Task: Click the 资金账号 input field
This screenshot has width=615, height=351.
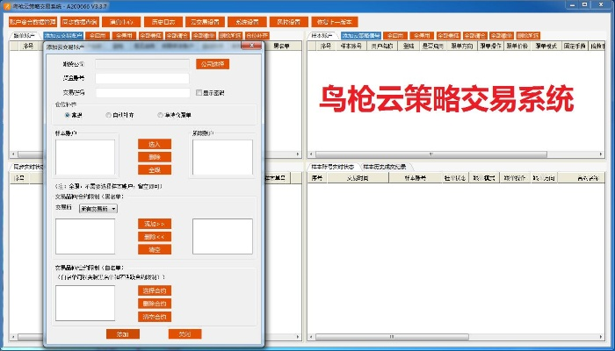Action: click(x=141, y=78)
